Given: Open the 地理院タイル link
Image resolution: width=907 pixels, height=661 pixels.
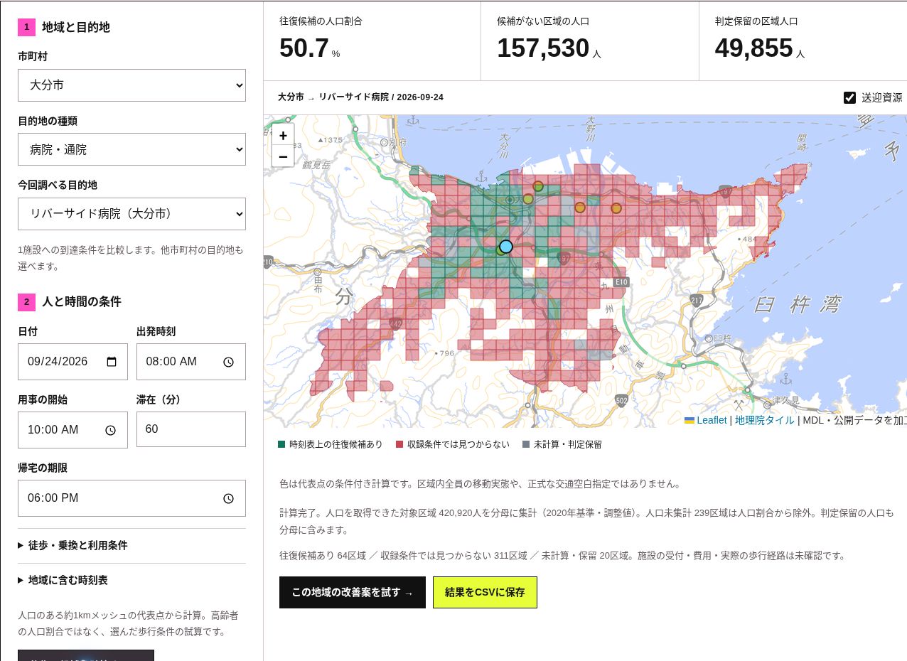Looking at the screenshot, I should (x=765, y=420).
